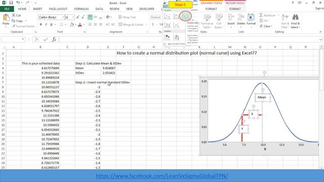
Task: Click the Save icon in quick access toolbar
Action: point(11,3)
